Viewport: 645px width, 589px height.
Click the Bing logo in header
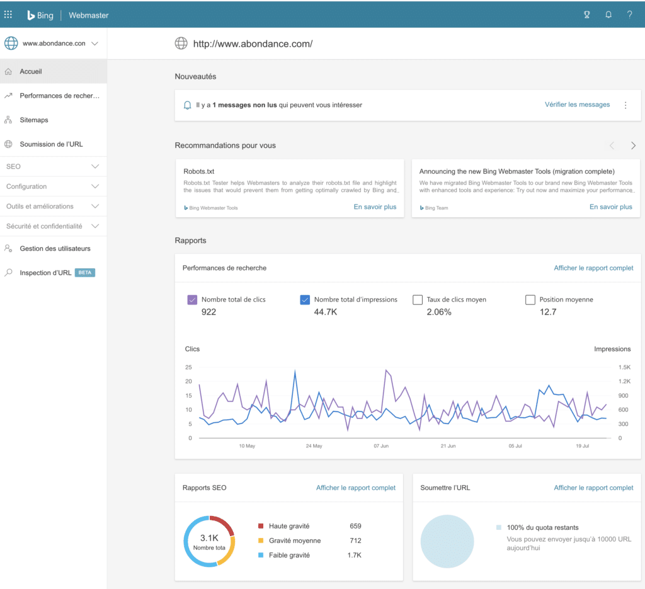40,15
